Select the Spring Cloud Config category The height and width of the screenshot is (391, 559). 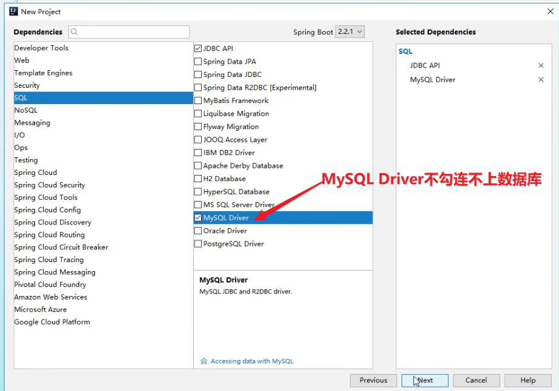click(x=104, y=210)
